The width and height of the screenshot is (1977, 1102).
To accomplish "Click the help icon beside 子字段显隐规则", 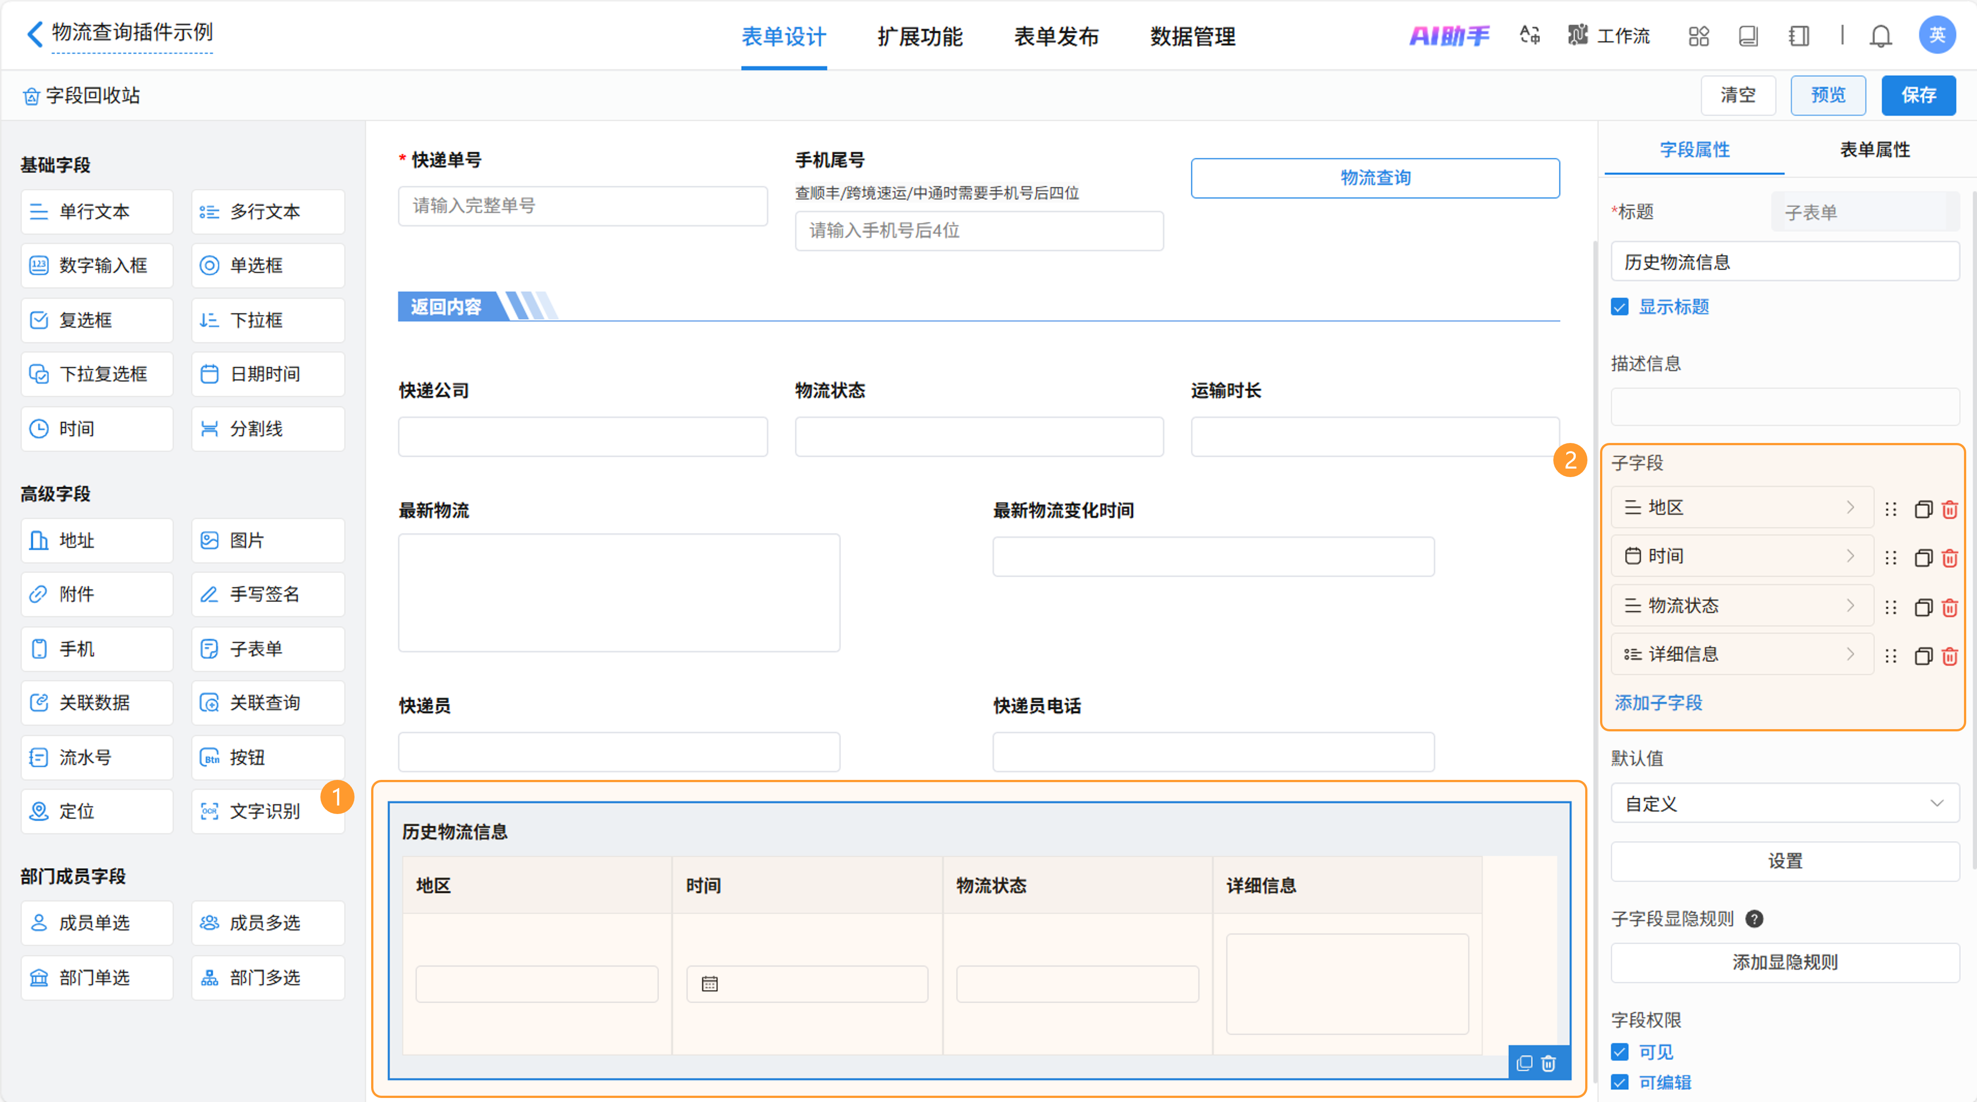I will click(1754, 919).
